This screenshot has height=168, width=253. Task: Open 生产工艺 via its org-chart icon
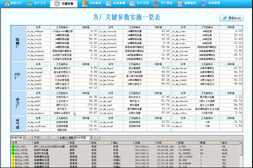pyautogui.click(x=29, y=3)
